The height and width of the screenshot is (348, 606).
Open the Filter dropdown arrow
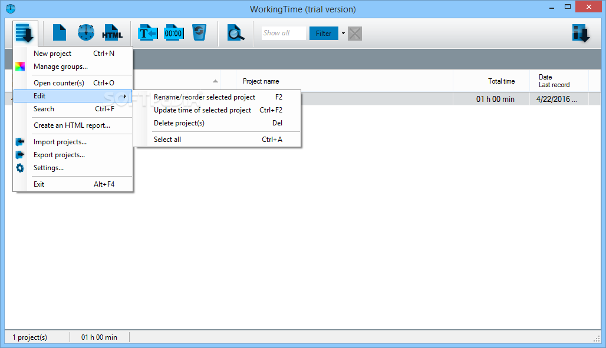tap(343, 33)
